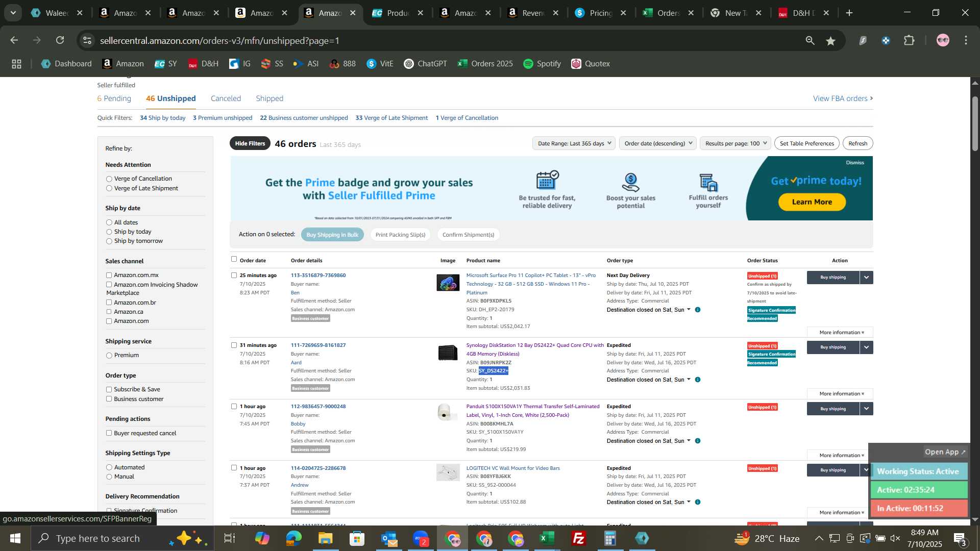Image resolution: width=980 pixels, height=551 pixels.
Task: Click the Refresh button
Action: [857, 143]
